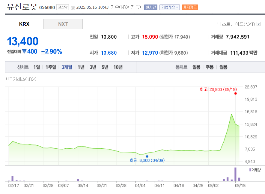The height and width of the screenshot is (194, 265).
Task: Show the 주봉 weekly candle chart
Action: [x=210, y=67]
